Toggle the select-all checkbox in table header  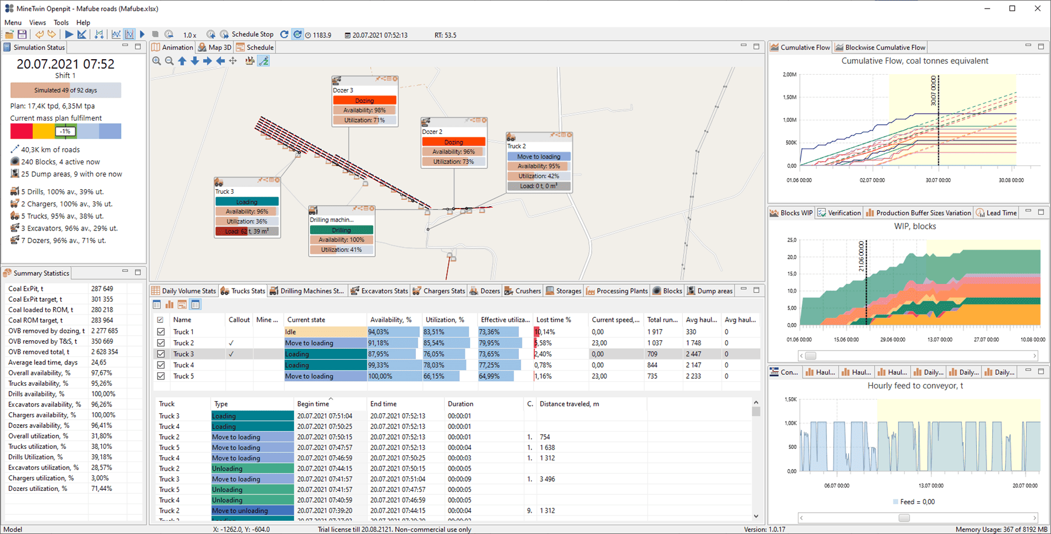pyautogui.click(x=160, y=320)
